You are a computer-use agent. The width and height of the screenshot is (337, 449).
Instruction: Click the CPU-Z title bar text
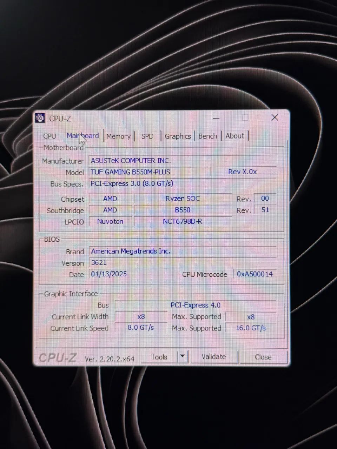click(60, 119)
